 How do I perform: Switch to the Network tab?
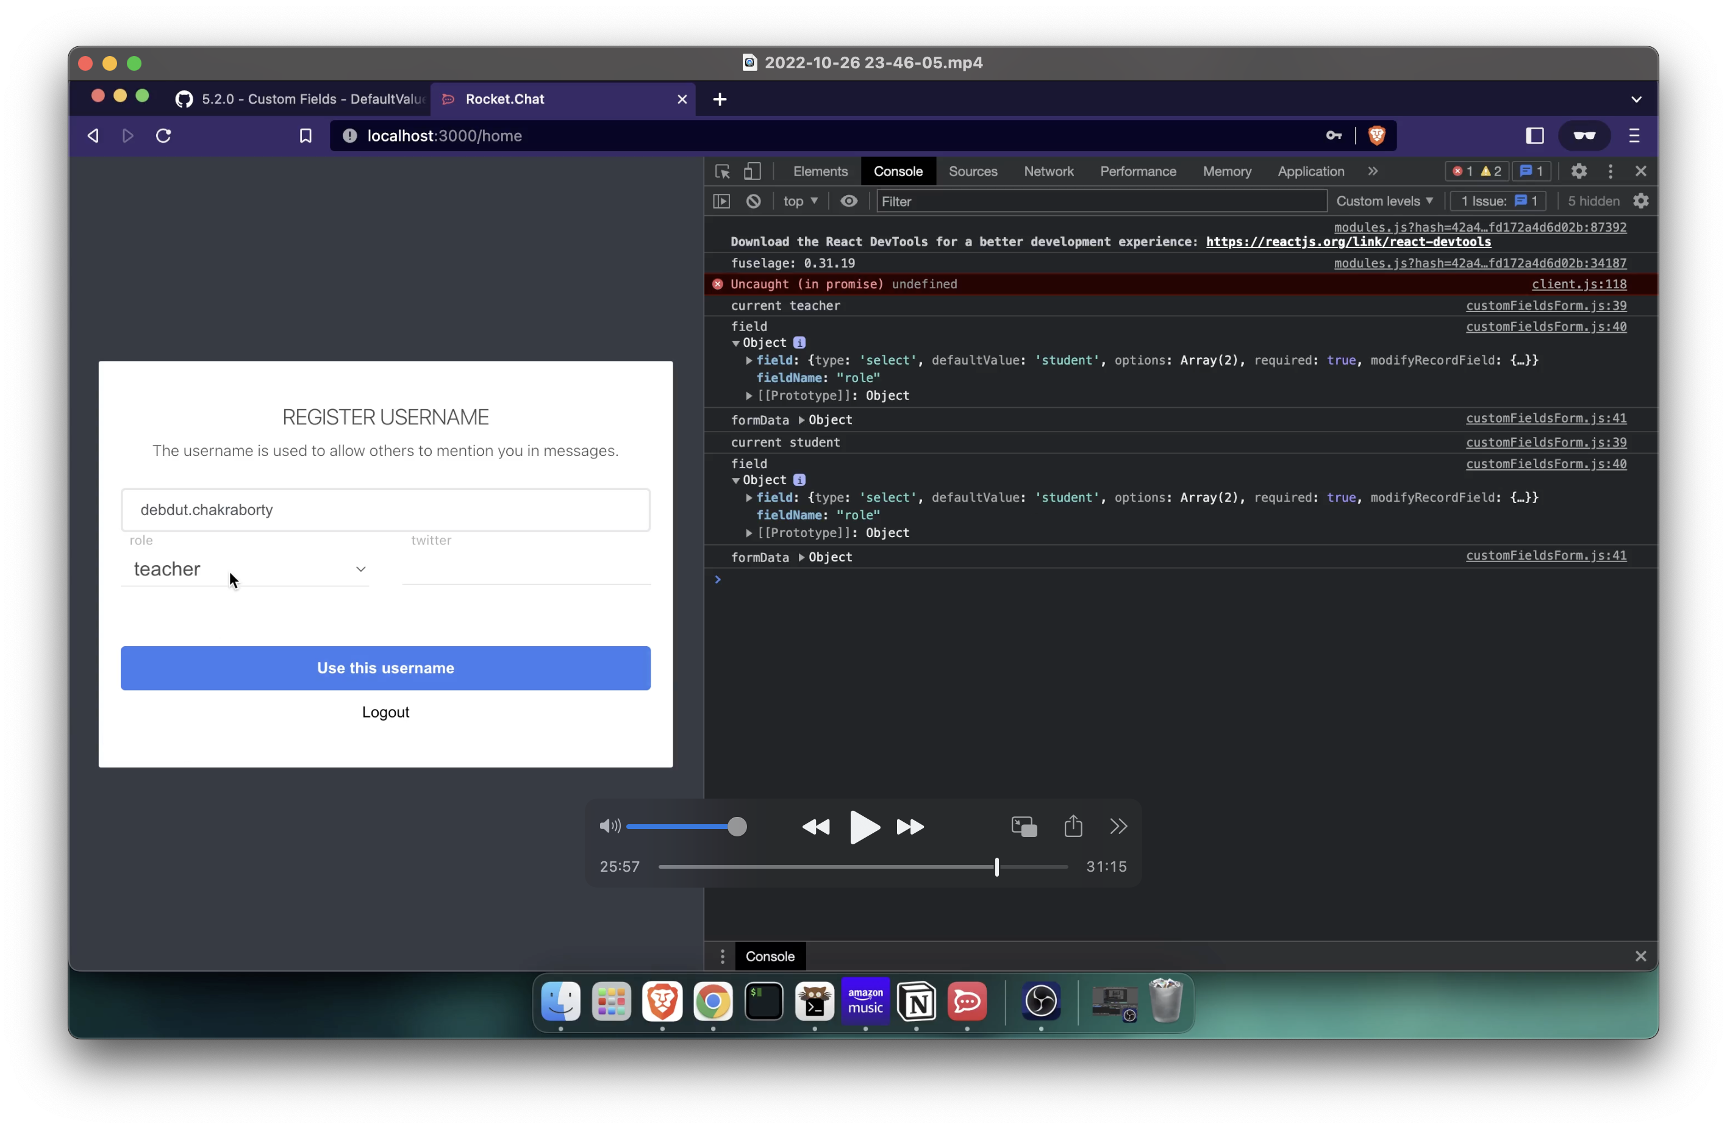click(1048, 171)
